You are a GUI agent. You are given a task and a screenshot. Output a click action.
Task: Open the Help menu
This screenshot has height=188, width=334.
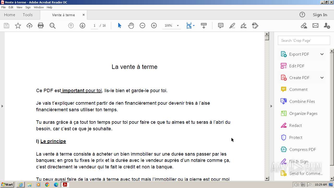pos(49,7)
